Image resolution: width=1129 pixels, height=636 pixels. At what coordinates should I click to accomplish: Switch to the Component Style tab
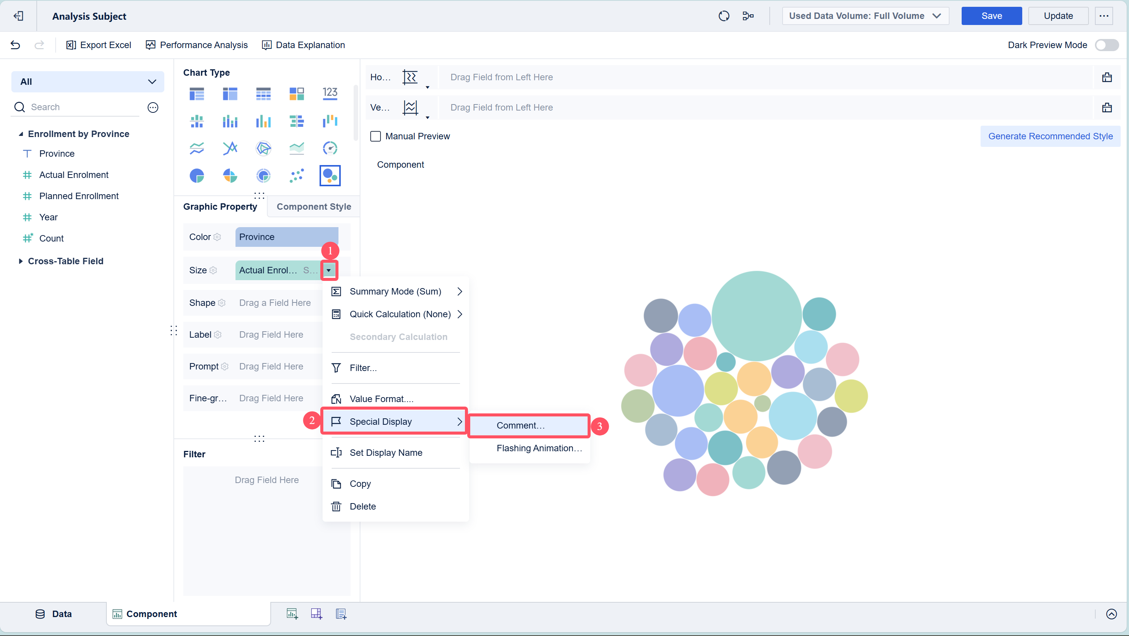pyautogui.click(x=313, y=206)
